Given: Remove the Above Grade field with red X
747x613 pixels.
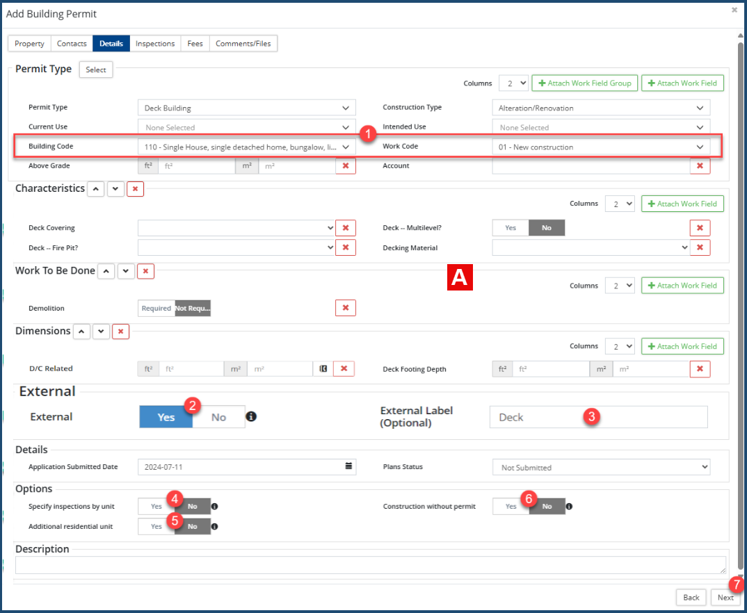Looking at the screenshot, I should (x=346, y=166).
